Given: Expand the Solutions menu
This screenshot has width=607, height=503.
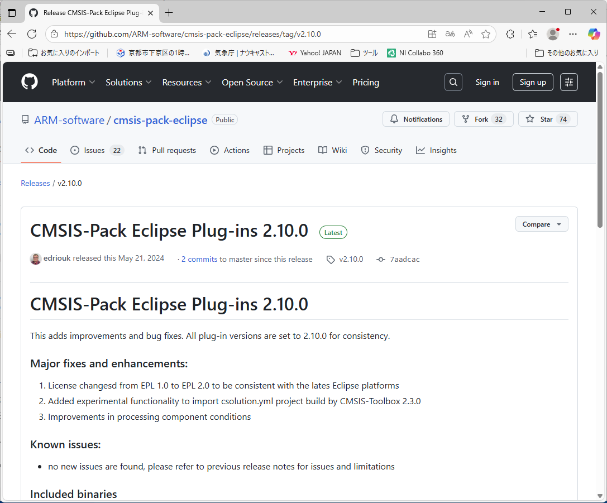Looking at the screenshot, I should tap(128, 83).
